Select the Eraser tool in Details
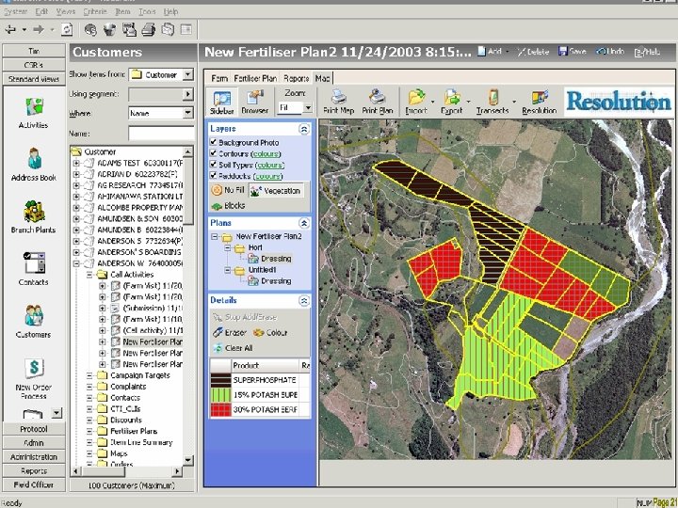Image resolution: width=678 pixels, height=508 pixels. click(x=228, y=333)
